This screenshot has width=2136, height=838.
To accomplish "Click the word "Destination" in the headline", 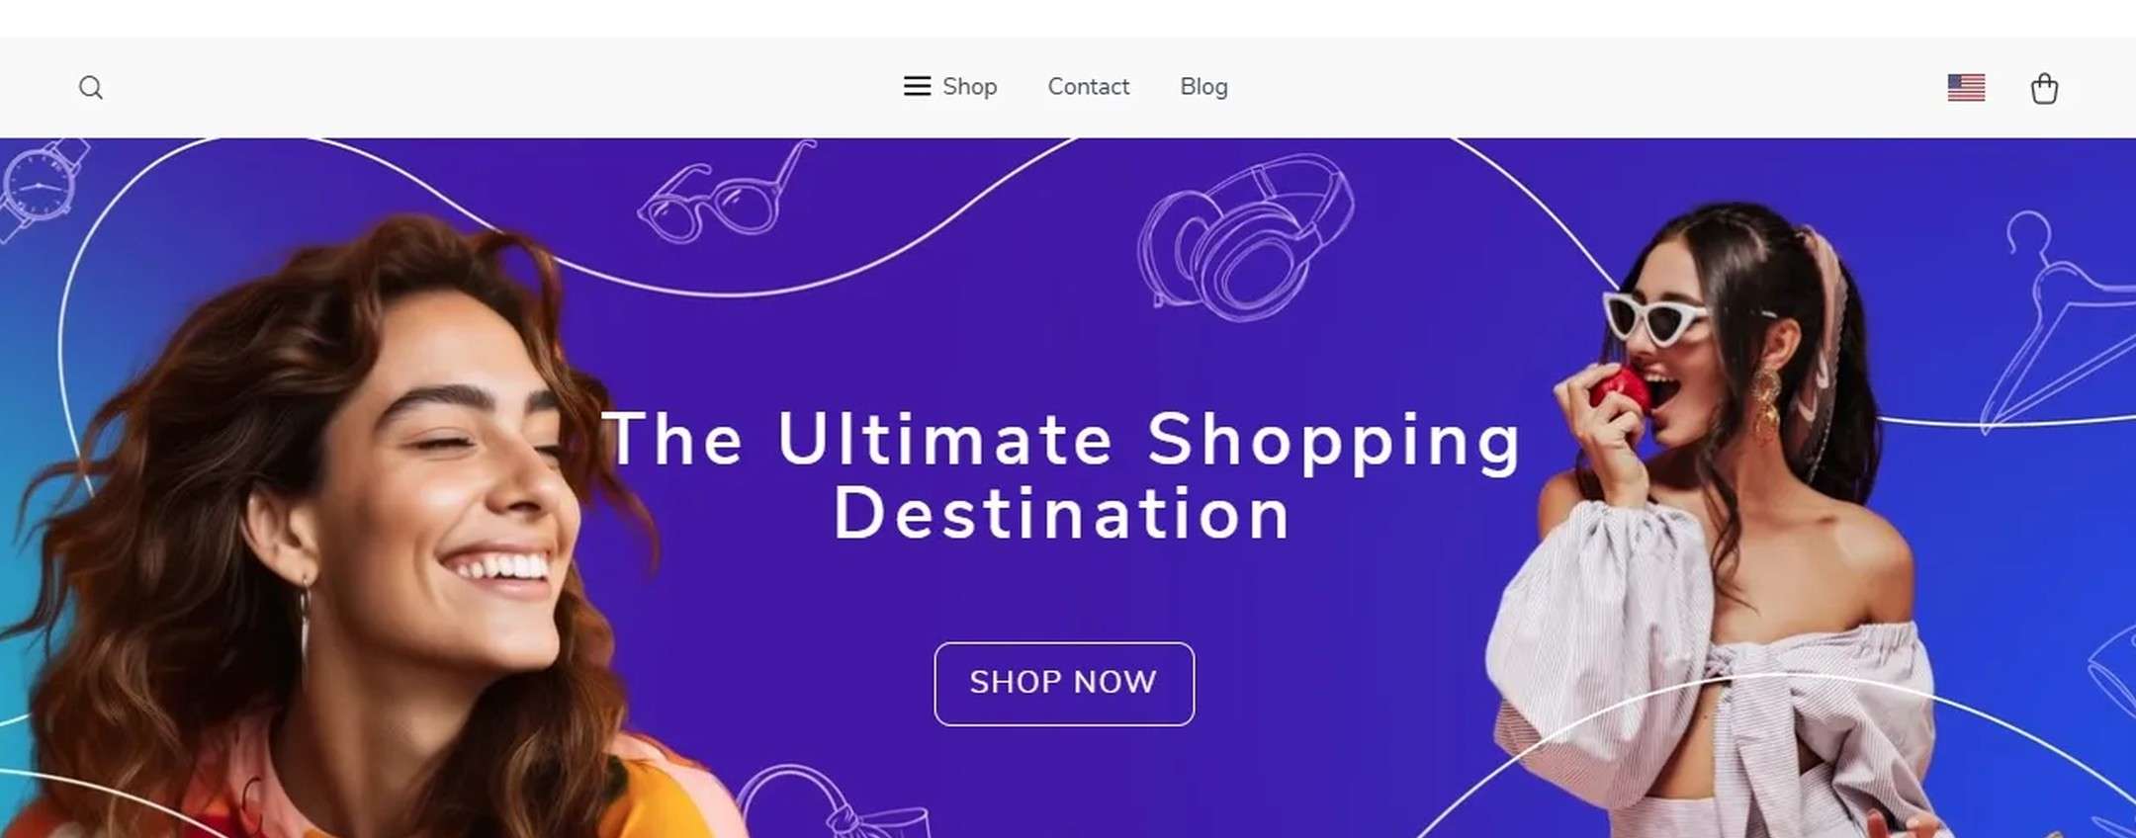I will [x=1063, y=514].
